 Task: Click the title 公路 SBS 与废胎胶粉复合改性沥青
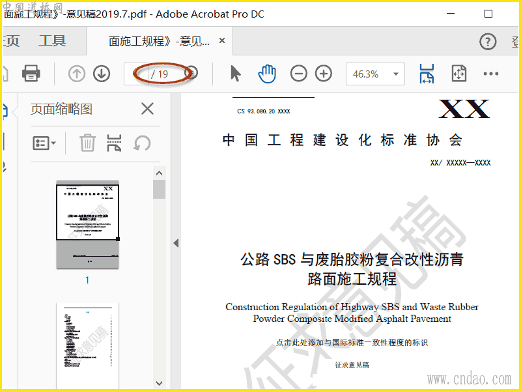tap(352, 259)
